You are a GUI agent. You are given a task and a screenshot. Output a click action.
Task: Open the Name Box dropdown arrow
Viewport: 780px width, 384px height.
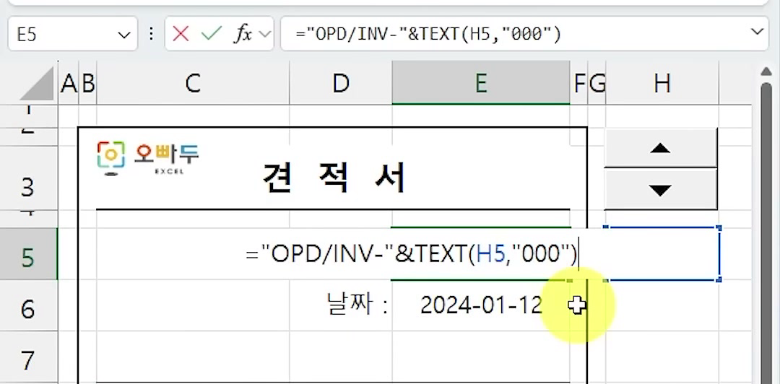coord(123,35)
